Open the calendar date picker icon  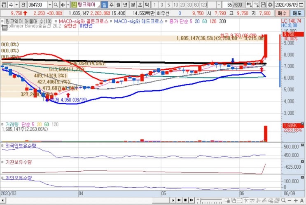(x=301, y=5)
